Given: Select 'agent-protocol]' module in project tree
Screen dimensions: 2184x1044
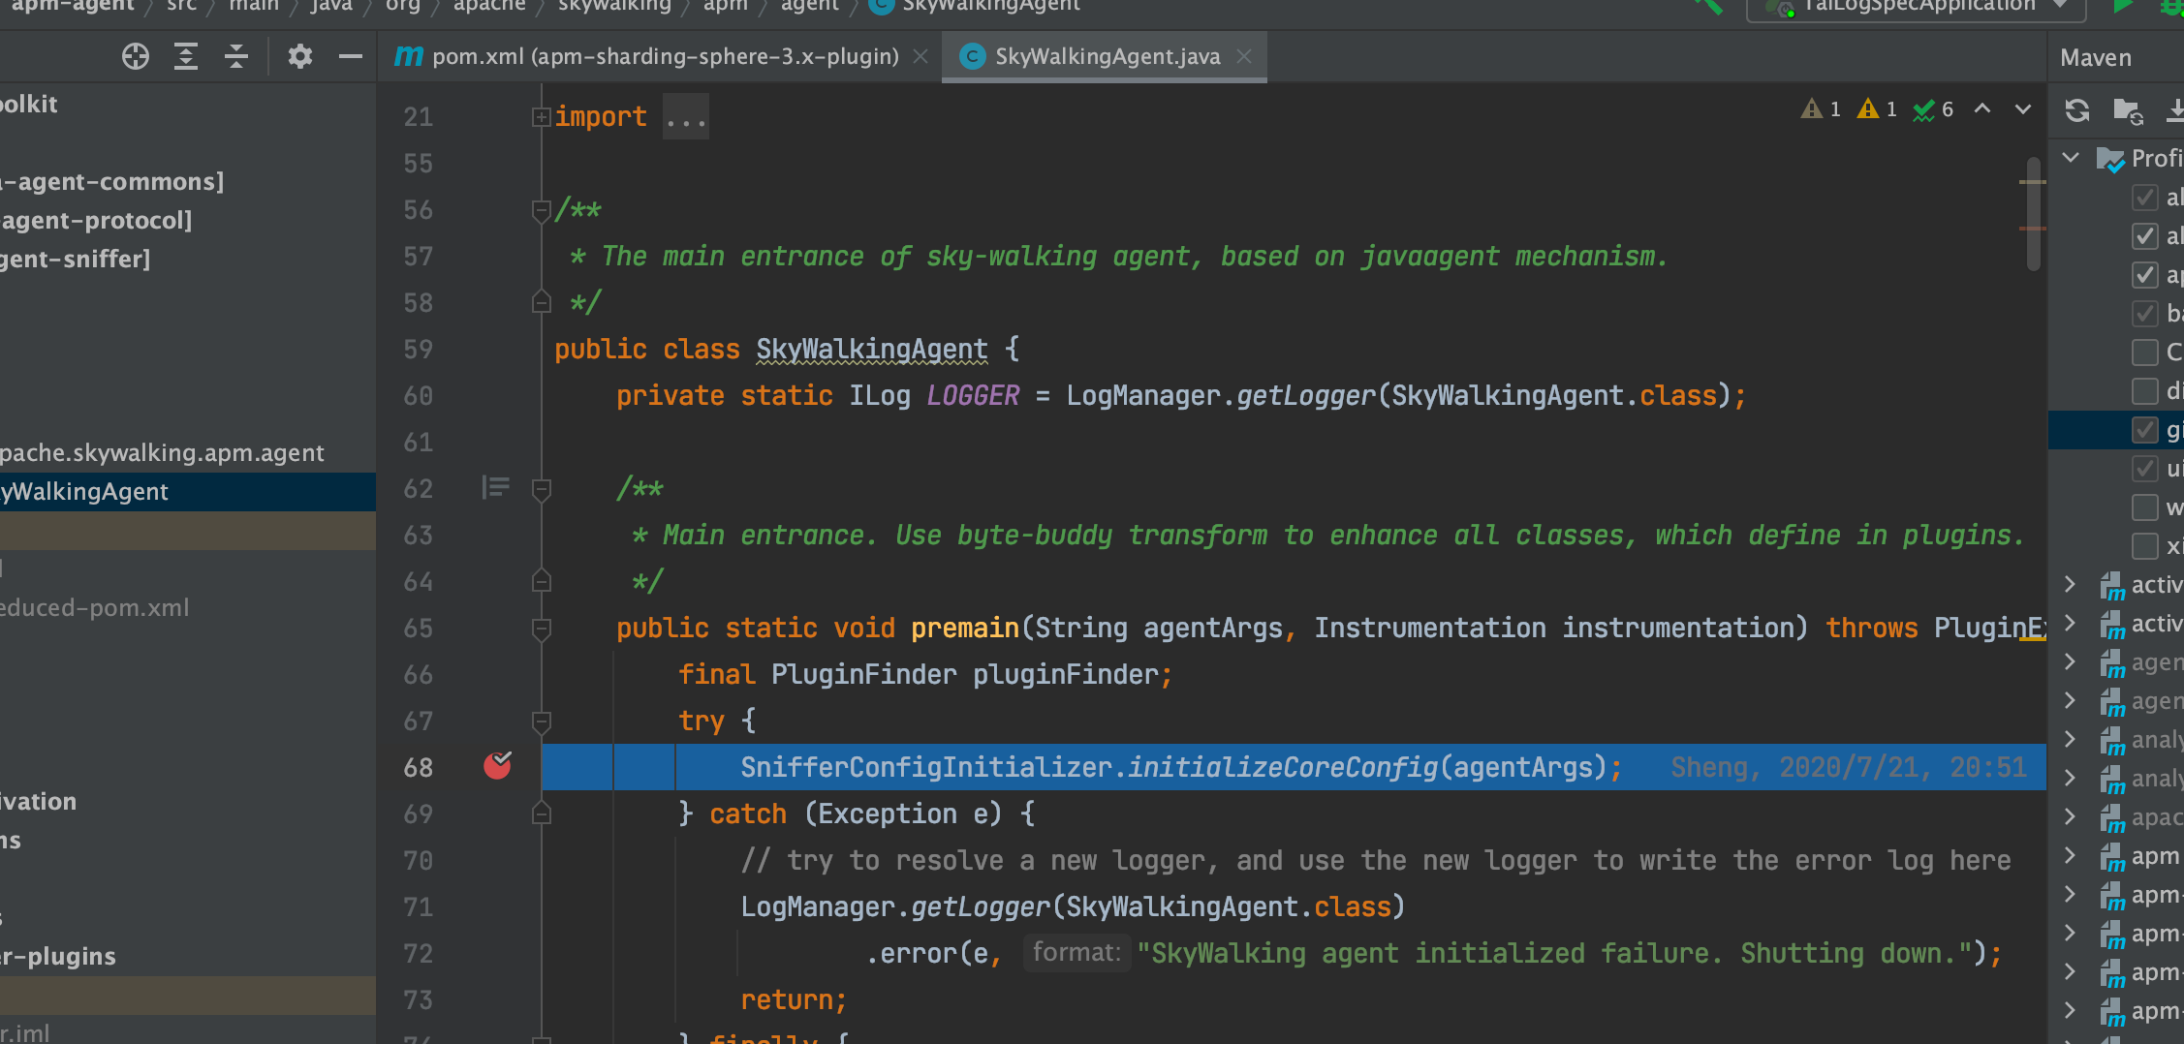Looking at the screenshot, I should pos(96,221).
